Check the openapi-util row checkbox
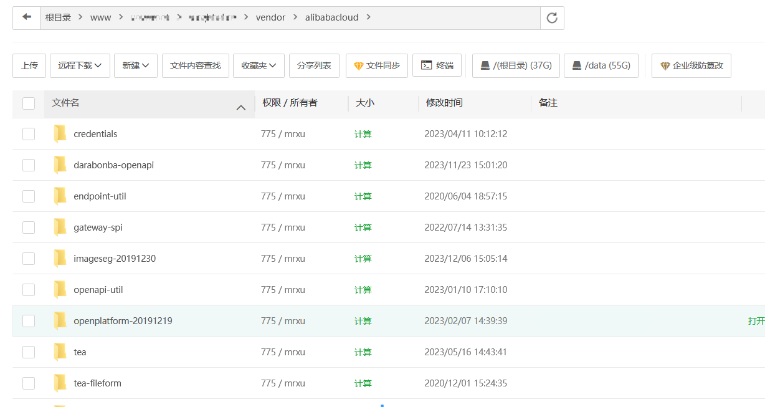The width and height of the screenshot is (765, 407). 29,290
